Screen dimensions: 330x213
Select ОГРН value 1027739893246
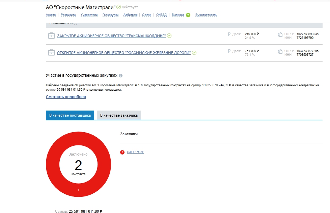click(307, 34)
